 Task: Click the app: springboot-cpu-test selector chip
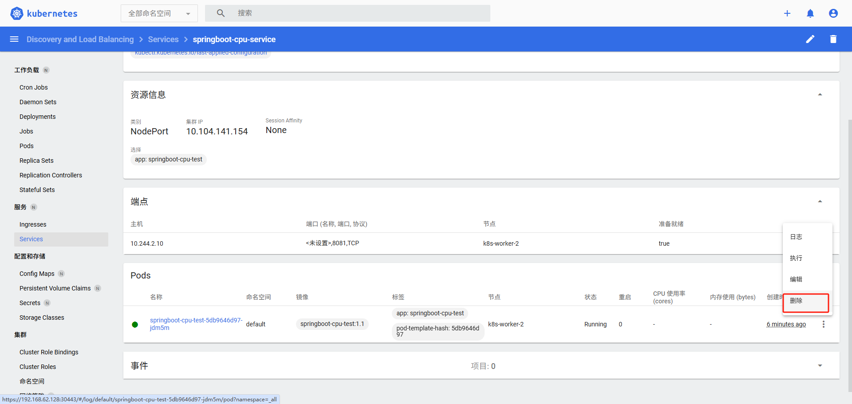[169, 159]
